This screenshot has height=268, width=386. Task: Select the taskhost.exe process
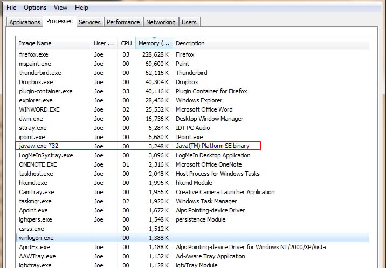[192, 174]
